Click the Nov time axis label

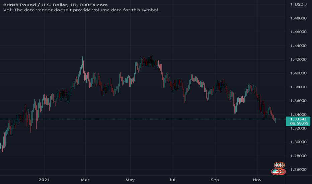(x=257, y=180)
